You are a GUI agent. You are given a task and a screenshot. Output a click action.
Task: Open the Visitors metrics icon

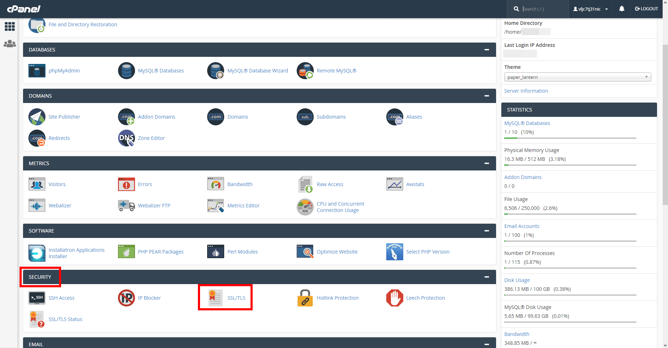(x=37, y=184)
